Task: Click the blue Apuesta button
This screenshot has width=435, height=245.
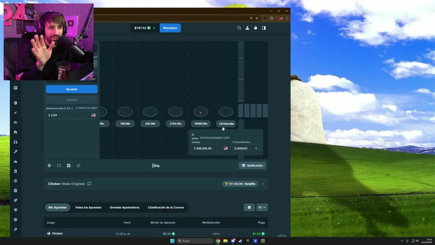Action: pyautogui.click(x=72, y=89)
